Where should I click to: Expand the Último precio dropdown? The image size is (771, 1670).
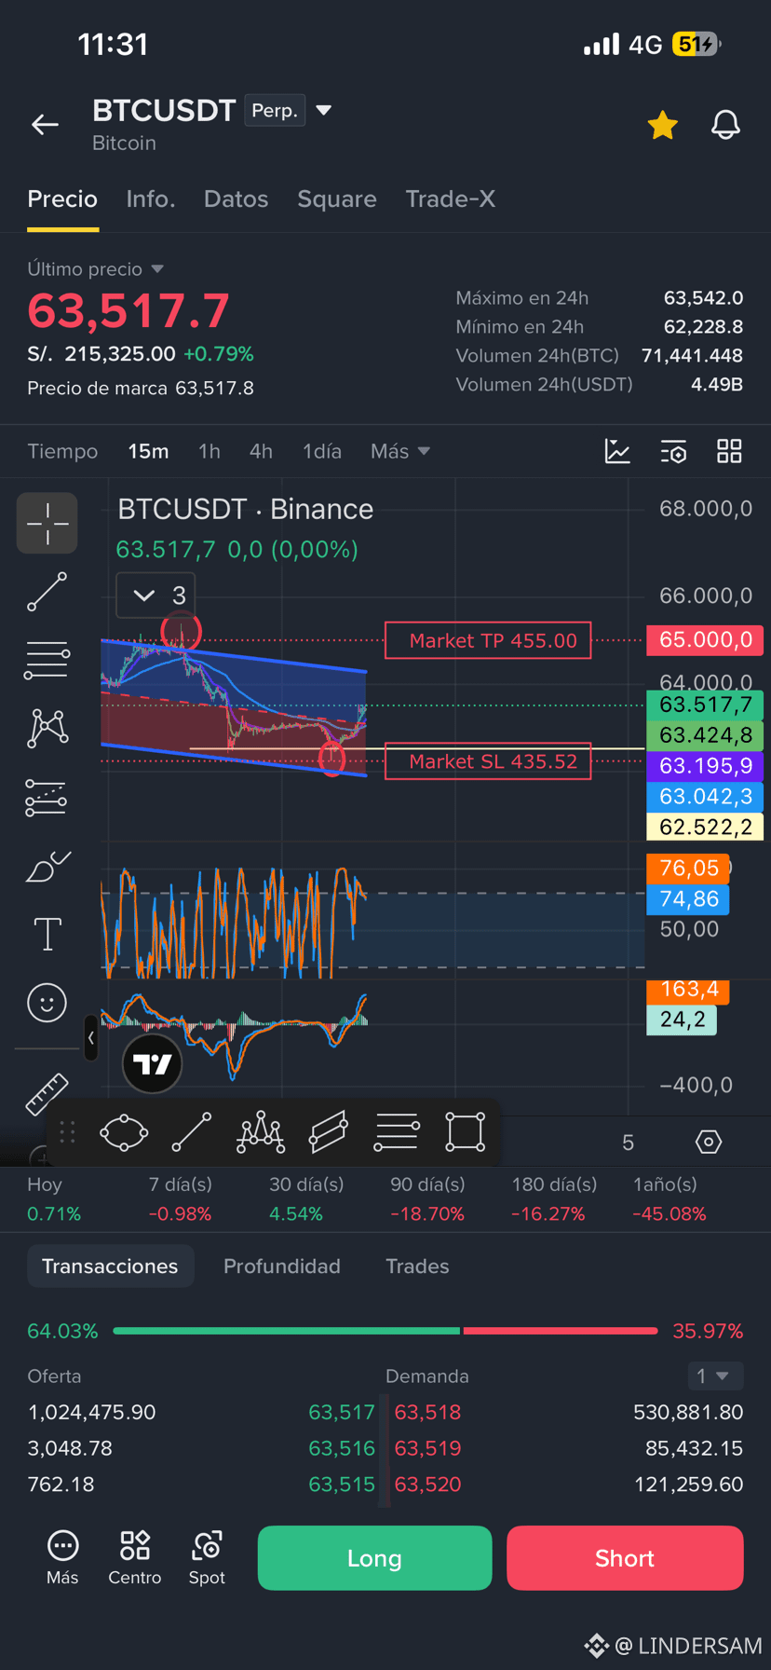coord(95,268)
